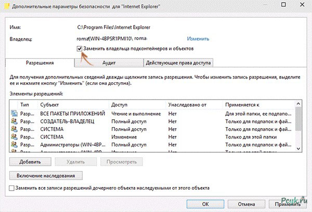Click the СОЗДАТЕЛЬ-ВЛАДЕЛЕЦ row user icon
Image resolution: width=312 pixels, height=212 pixels.
click(x=15, y=121)
